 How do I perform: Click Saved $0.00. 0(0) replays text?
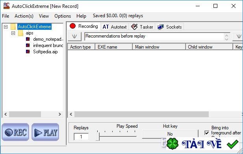click(x=118, y=16)
